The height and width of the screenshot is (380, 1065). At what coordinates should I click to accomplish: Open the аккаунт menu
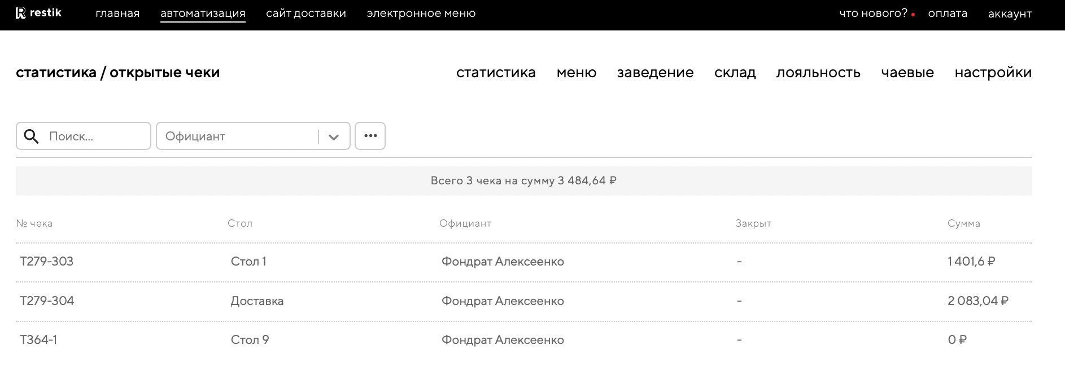1010,14
